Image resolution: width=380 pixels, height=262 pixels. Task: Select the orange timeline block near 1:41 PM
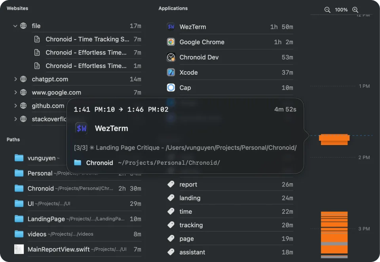point(334,139)
